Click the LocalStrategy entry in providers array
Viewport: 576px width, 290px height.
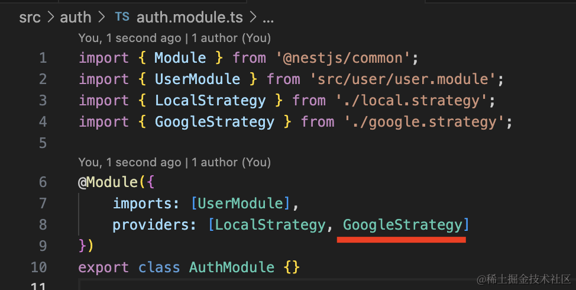[x=270, y=225]
